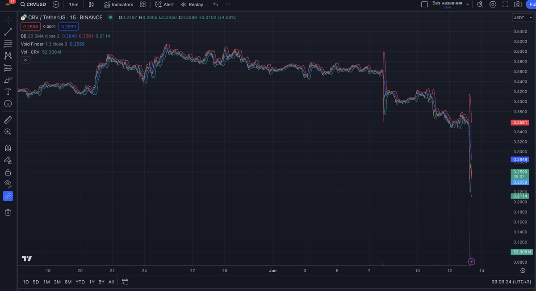
Task: Activate the zoom in tool
Action: pos(8,132)
